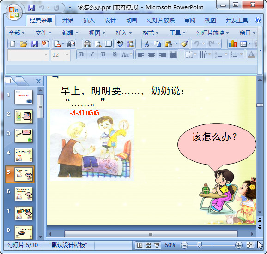Select slide 2 thumbnail

tap(24, 116)
